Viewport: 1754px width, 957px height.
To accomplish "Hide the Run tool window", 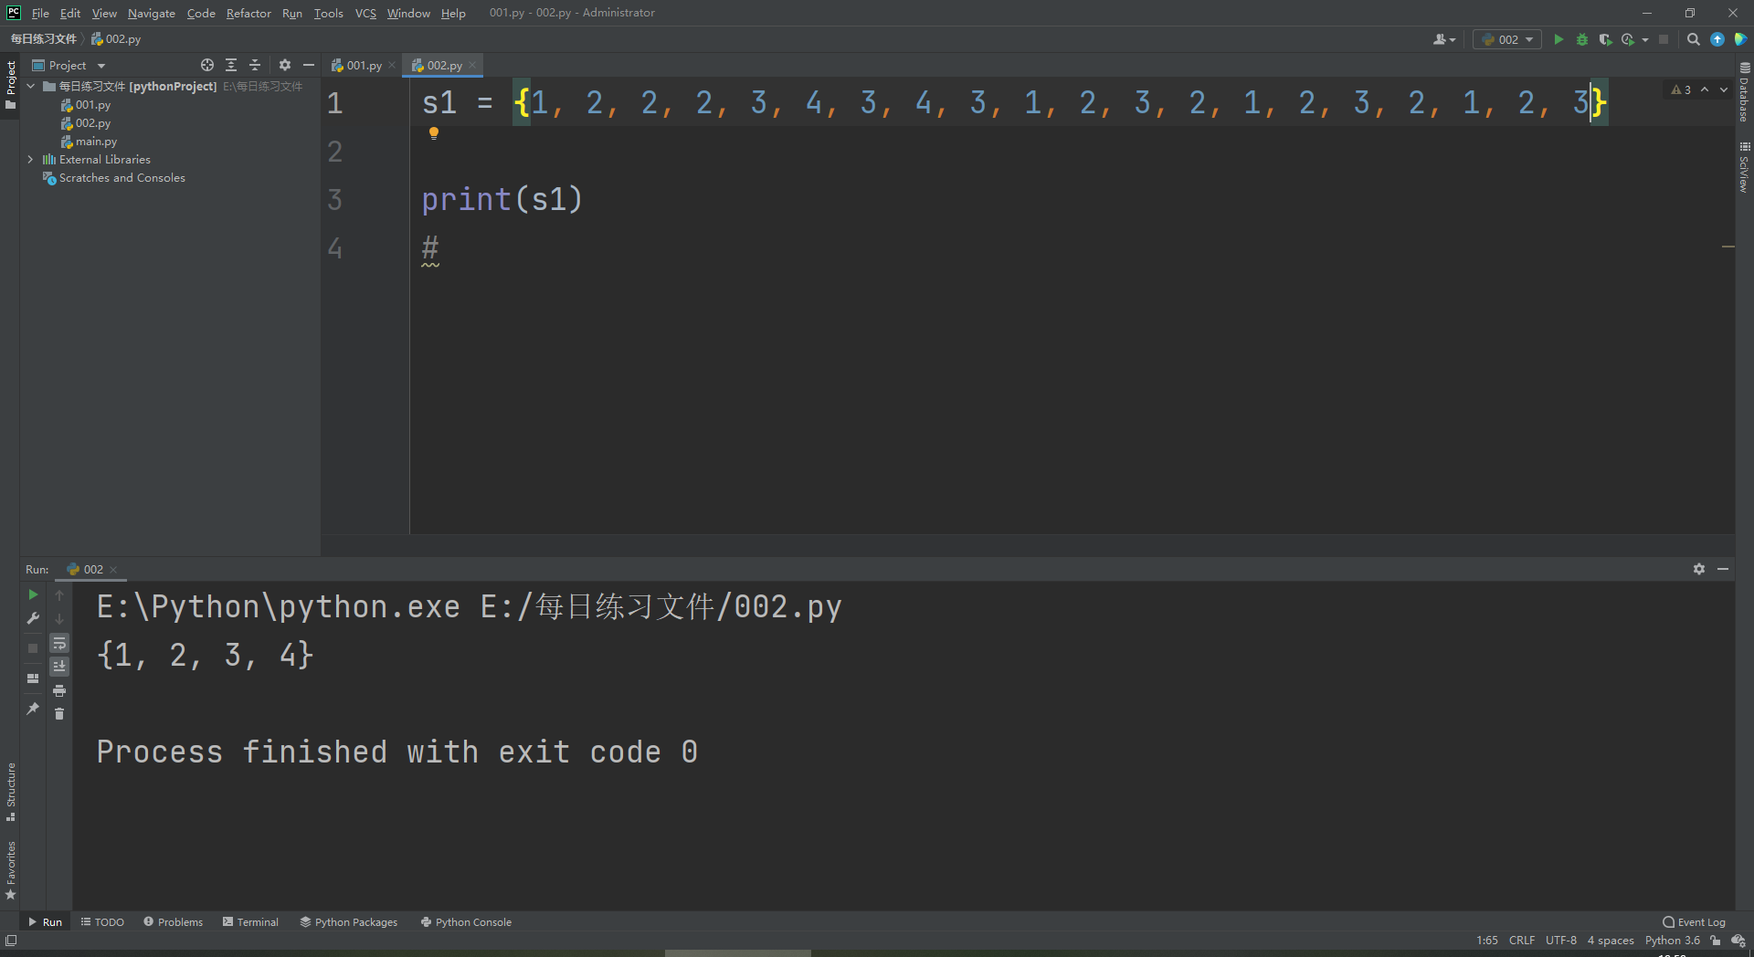I will pyautogui.click(x=1723, y=569).
